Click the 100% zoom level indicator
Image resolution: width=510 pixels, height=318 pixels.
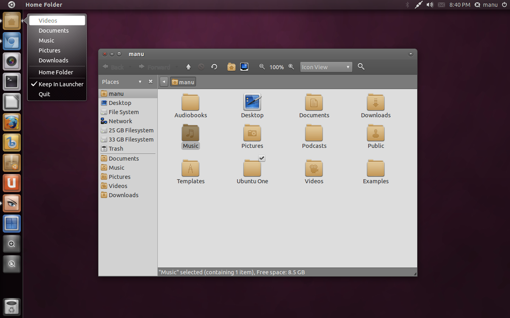click(x=277, y=67)
